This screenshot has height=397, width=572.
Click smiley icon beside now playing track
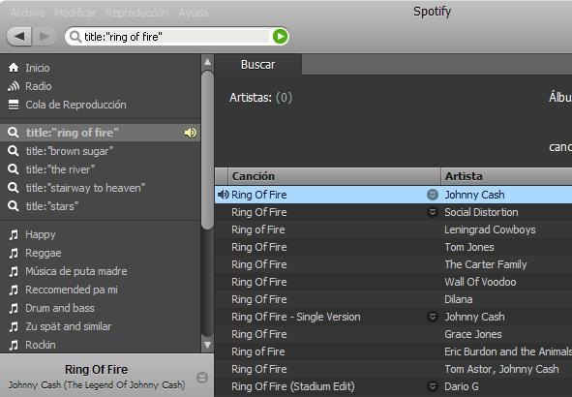pos(201,378)
